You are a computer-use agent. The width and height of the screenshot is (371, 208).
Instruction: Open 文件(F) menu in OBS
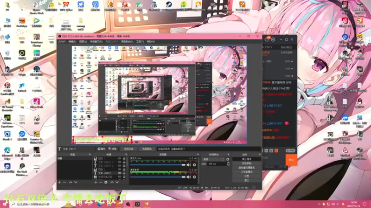point(62,42)
